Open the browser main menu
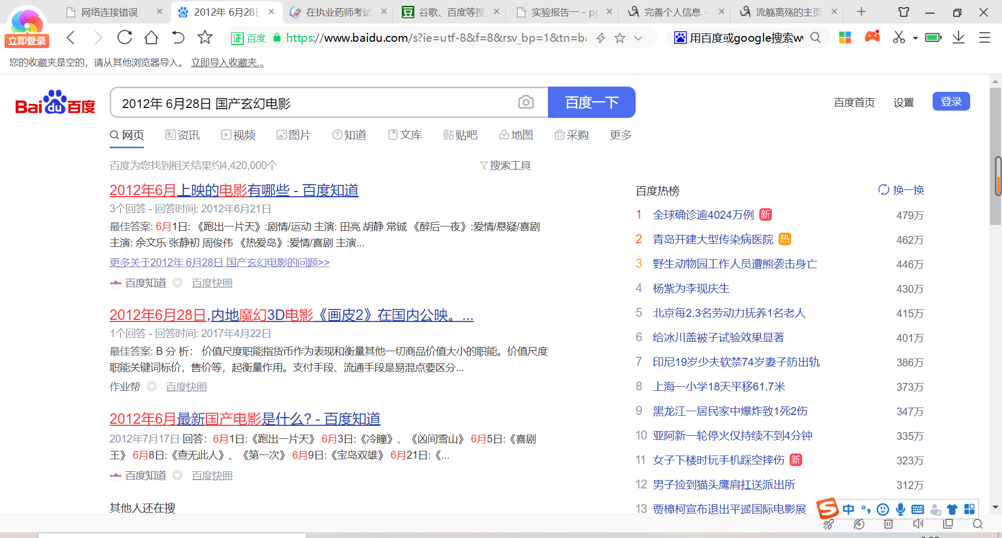 coord(985,38)
